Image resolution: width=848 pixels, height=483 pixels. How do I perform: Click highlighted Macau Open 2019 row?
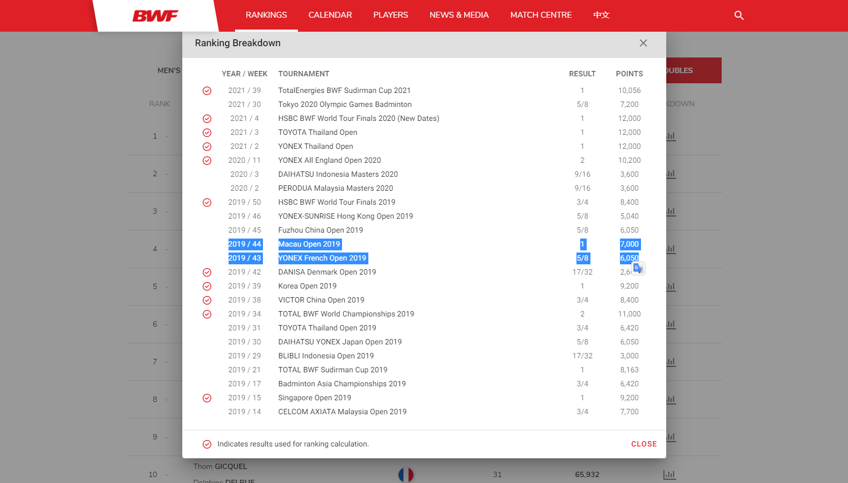(424, 244)
